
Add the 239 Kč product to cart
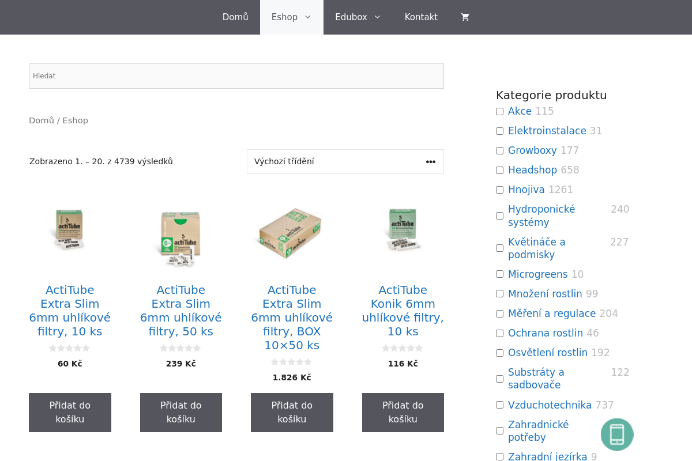tap(180, 413)
